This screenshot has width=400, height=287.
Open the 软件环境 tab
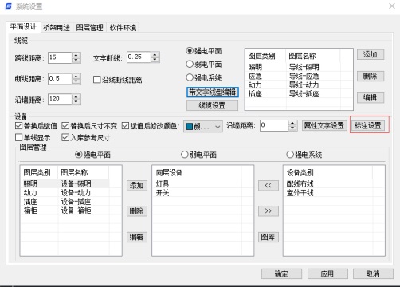(123, 28)
